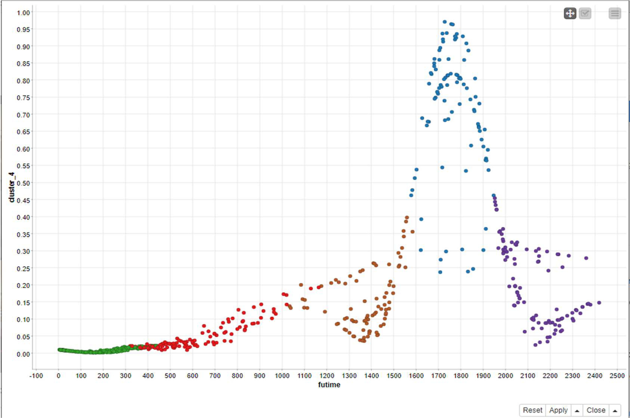Expand the arrow next to Apply

click(577, 410)
